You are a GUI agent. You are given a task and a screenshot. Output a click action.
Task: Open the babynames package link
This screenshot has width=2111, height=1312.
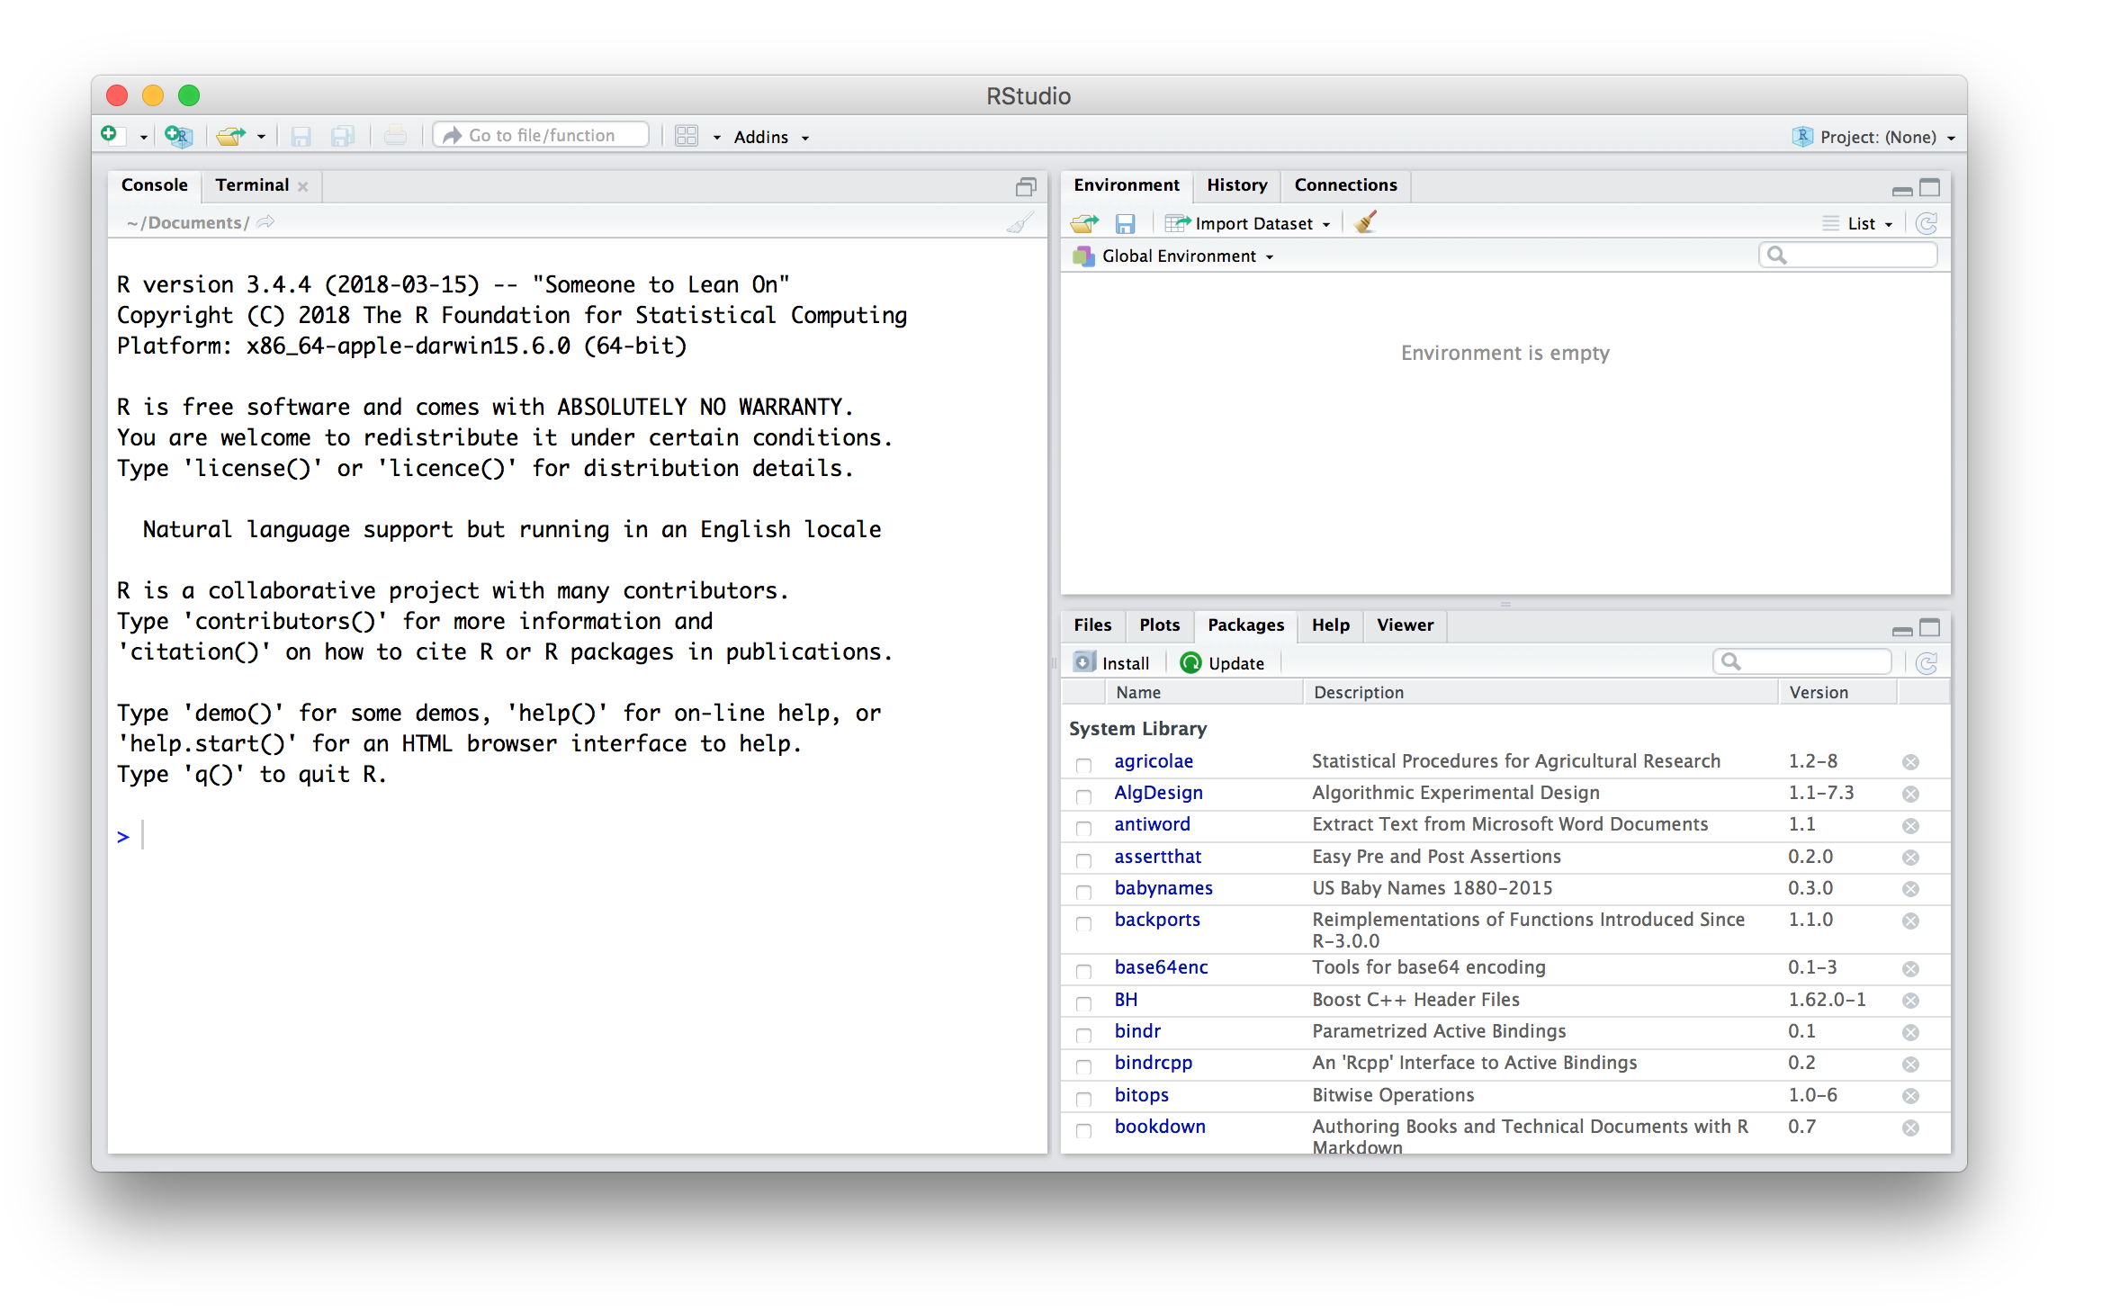[x=1163, y=888]
